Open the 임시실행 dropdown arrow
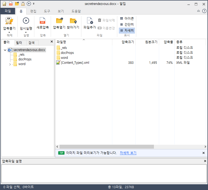Screen dimensions: 208x190 coord(26,32)
